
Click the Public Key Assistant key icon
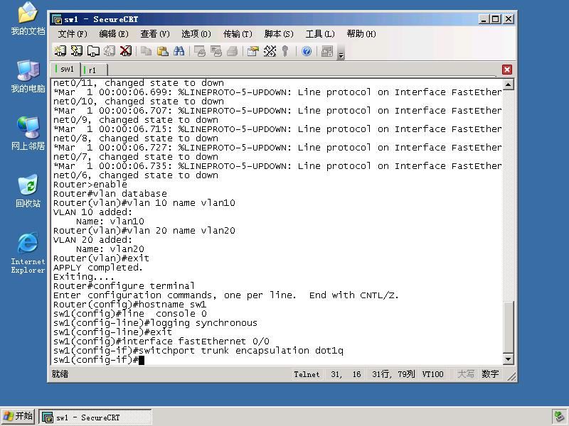[285, 51]
